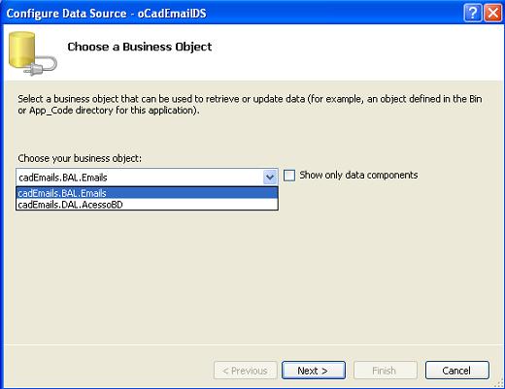Click the greyed-out < Previous button

(246, 371)
